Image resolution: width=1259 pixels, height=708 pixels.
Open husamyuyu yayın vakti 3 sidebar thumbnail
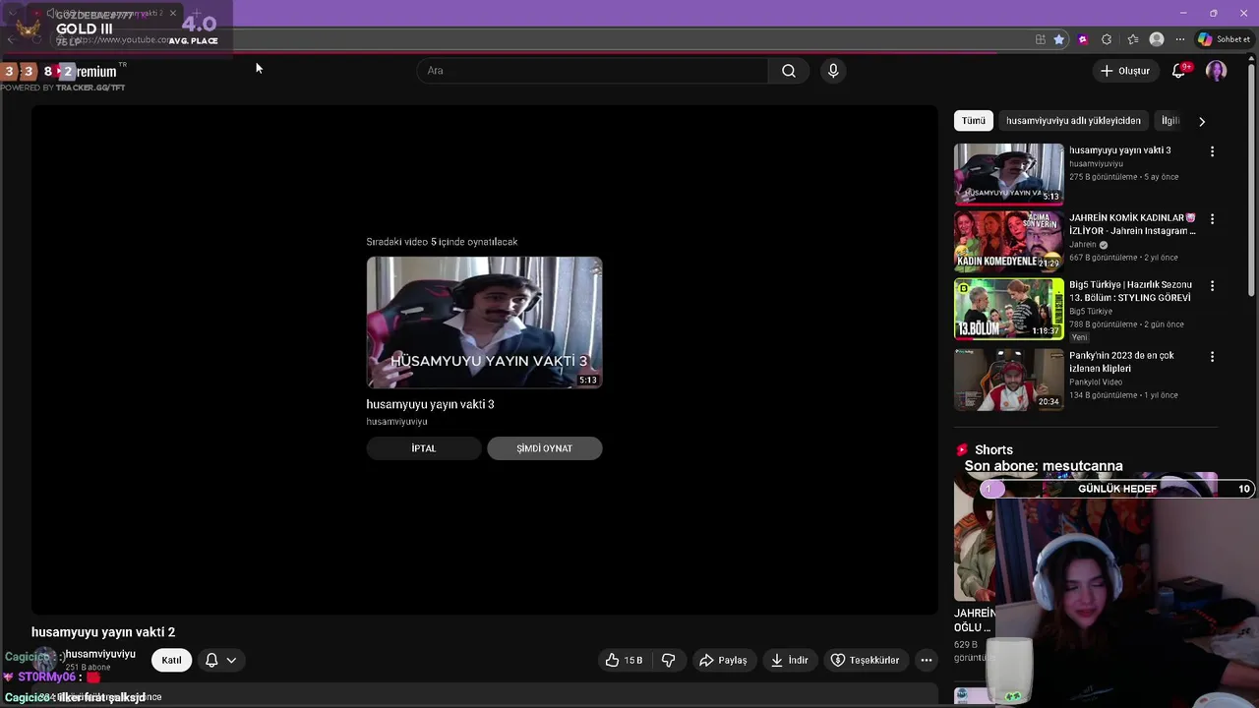tap(1008, 174)
